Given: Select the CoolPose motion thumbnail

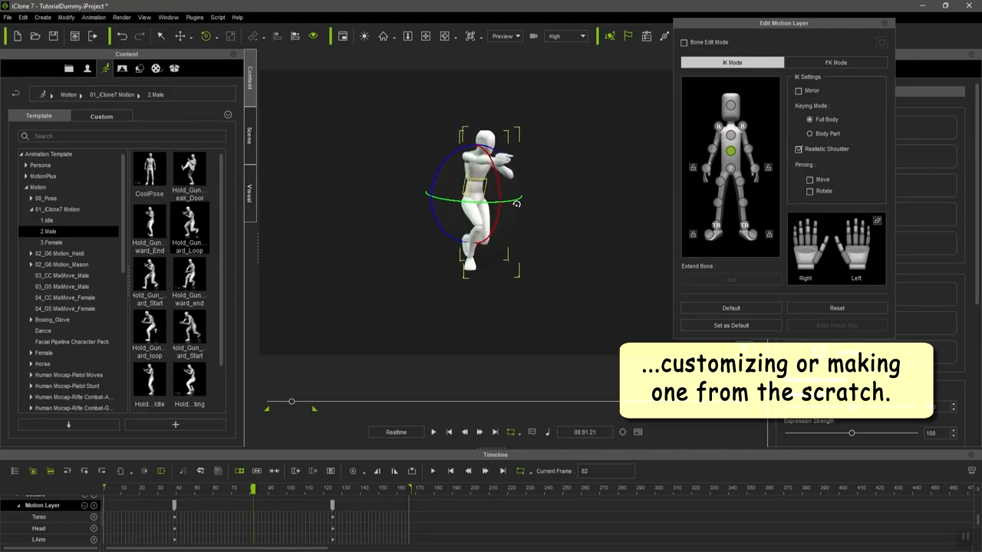Looking at the screenshot, I should pos(150,174).
